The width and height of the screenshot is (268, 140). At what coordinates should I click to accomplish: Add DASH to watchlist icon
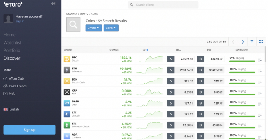tap(260, 104)
